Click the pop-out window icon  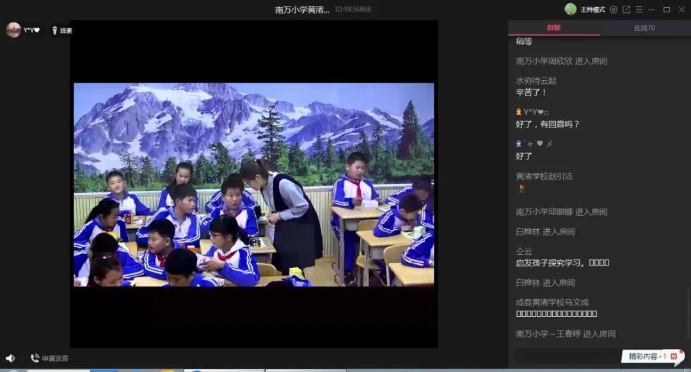[626, 10]
